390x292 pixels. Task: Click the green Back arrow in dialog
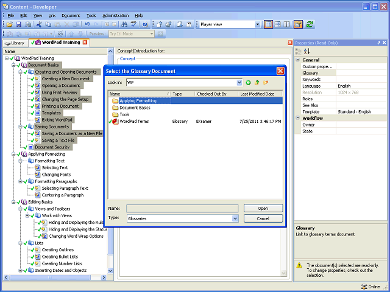(x=248, y=82)
